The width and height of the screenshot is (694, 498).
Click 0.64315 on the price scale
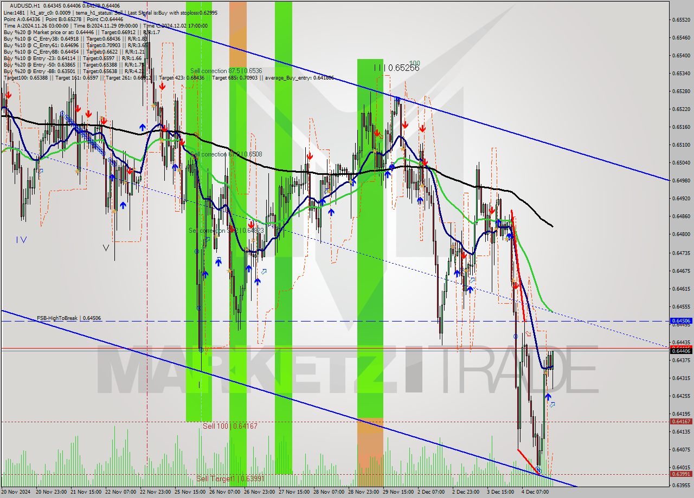(681, 378)
